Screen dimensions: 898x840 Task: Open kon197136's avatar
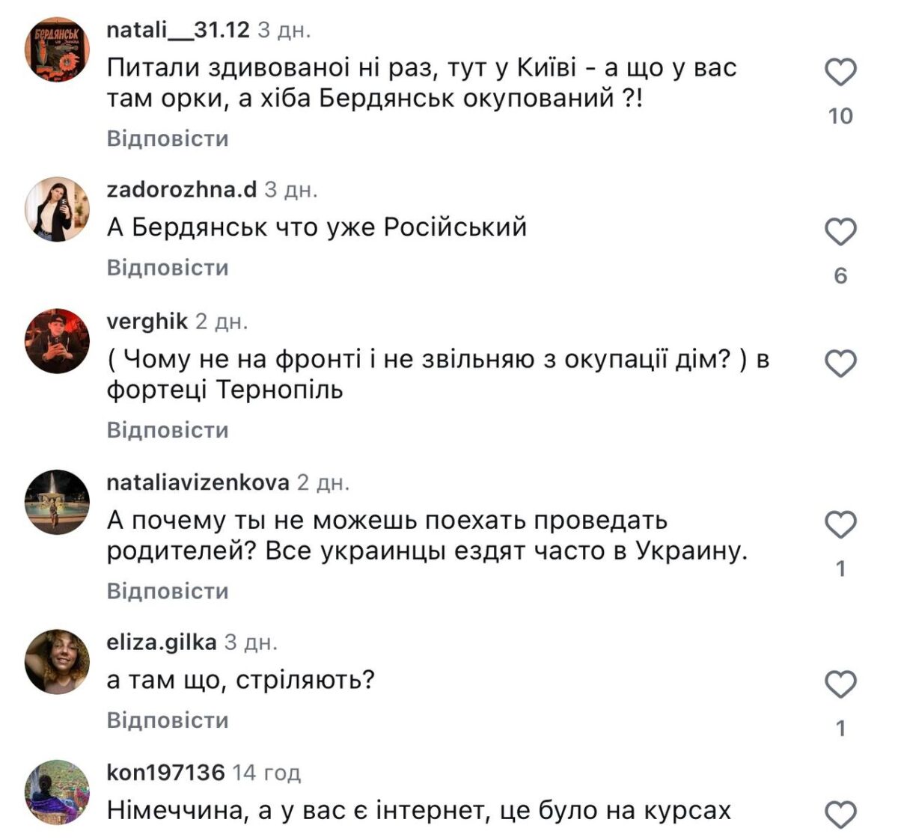57,792
